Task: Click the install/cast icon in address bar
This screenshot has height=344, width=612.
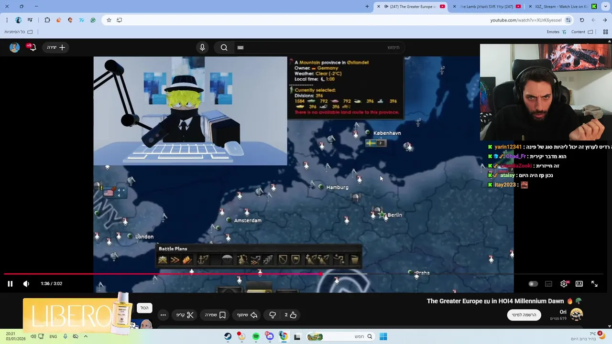Action: (120, 20)
